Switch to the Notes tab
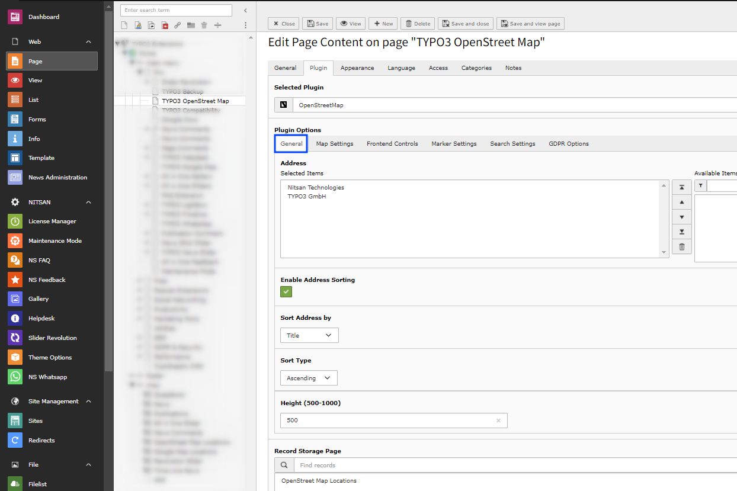Screen dimensions: 737x491 (x=514, y=68)
